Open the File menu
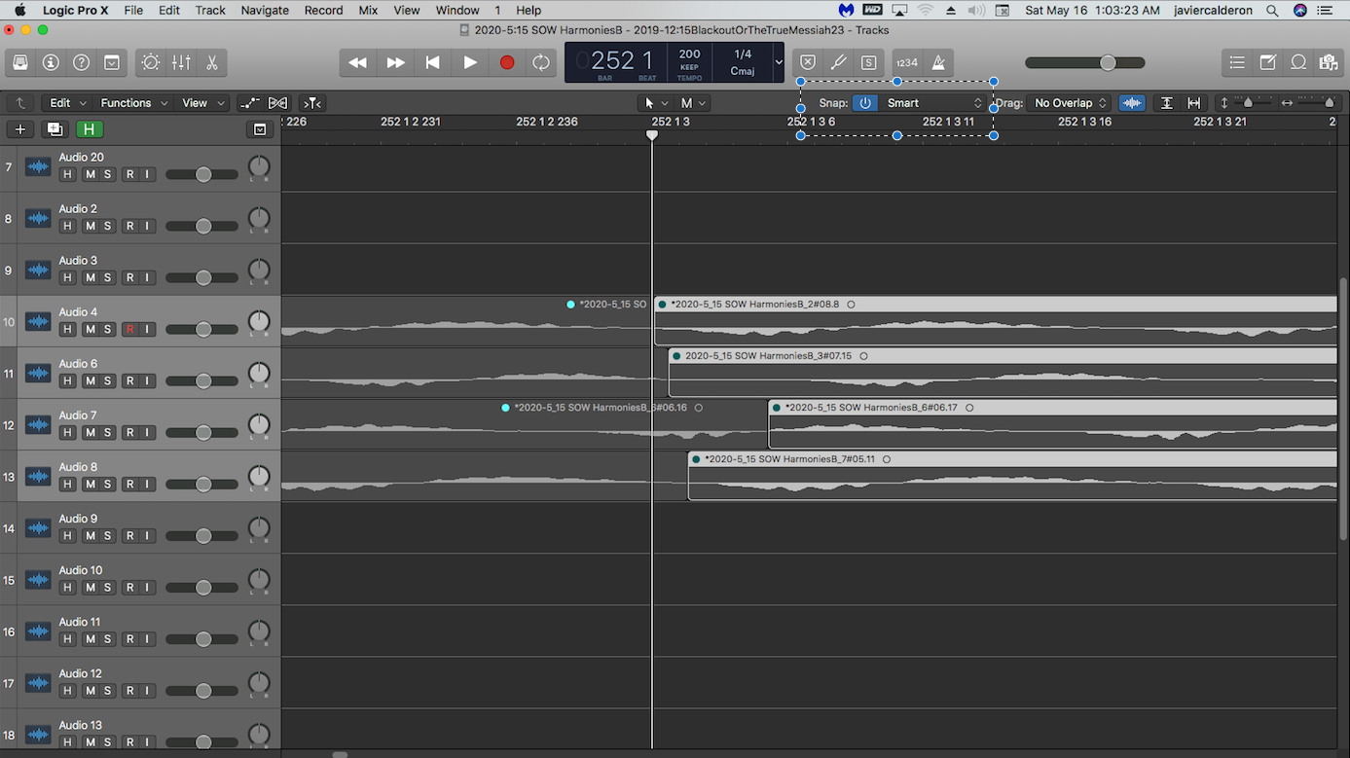1350x758 pixels. (133, 11)
